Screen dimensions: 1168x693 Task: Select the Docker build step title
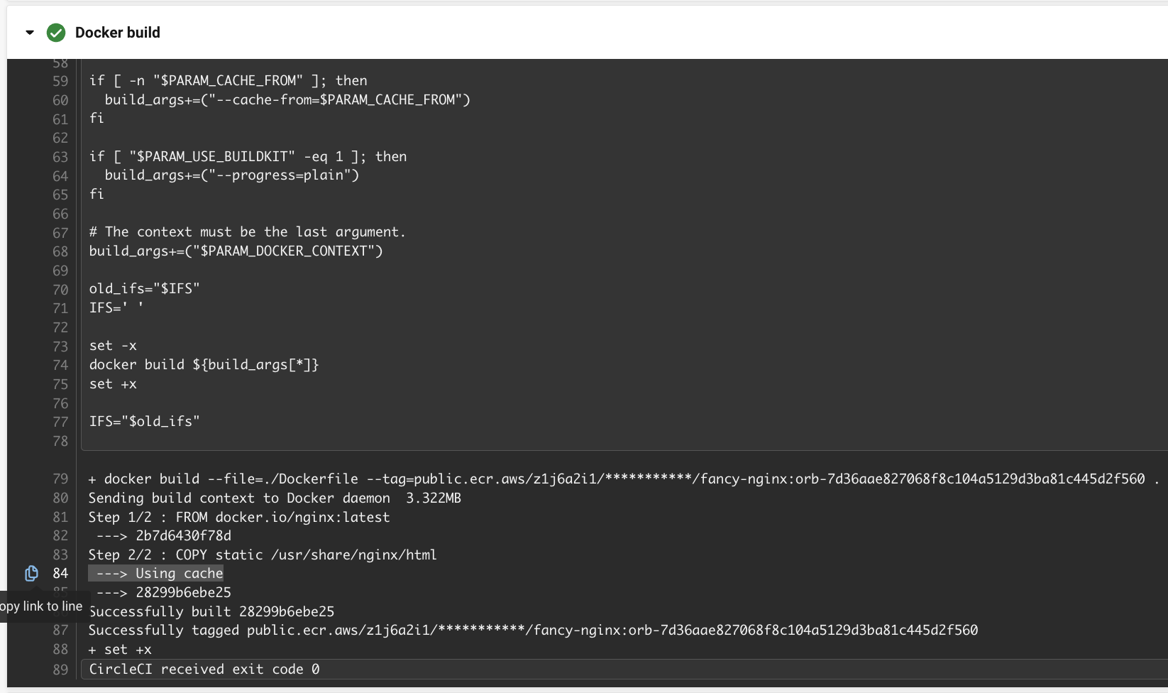tap(118, 33)
